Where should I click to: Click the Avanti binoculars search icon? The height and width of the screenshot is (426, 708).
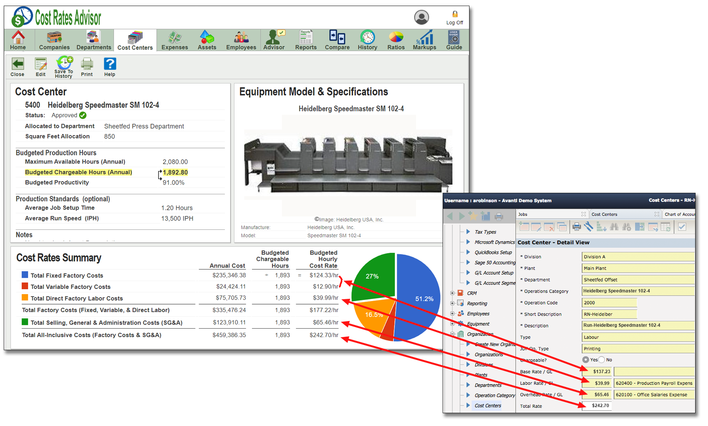tap(614, 227)
